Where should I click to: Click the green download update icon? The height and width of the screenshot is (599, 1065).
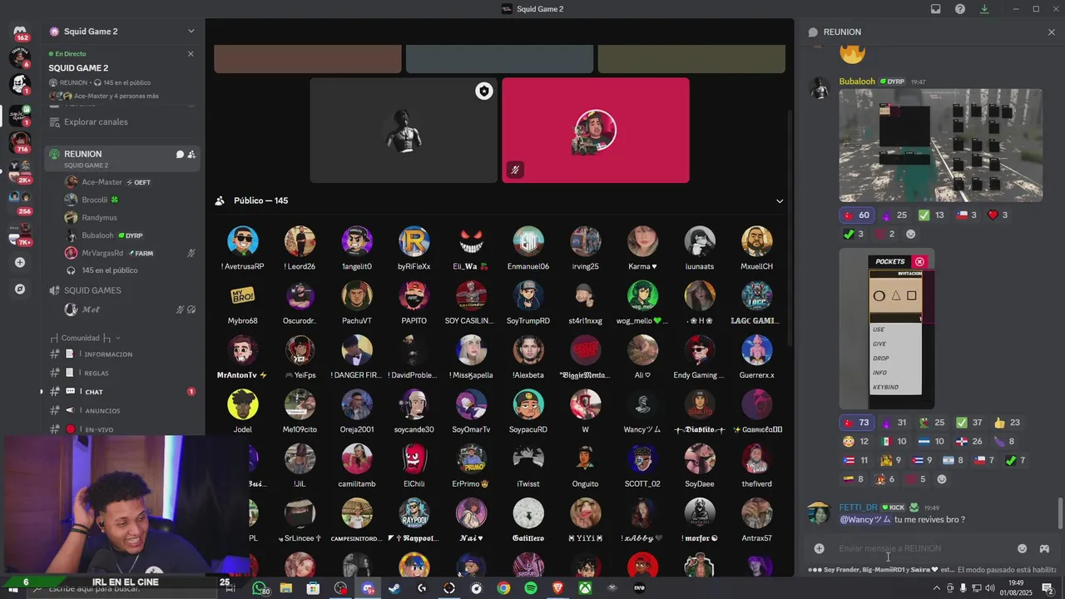tap(984, 9)
